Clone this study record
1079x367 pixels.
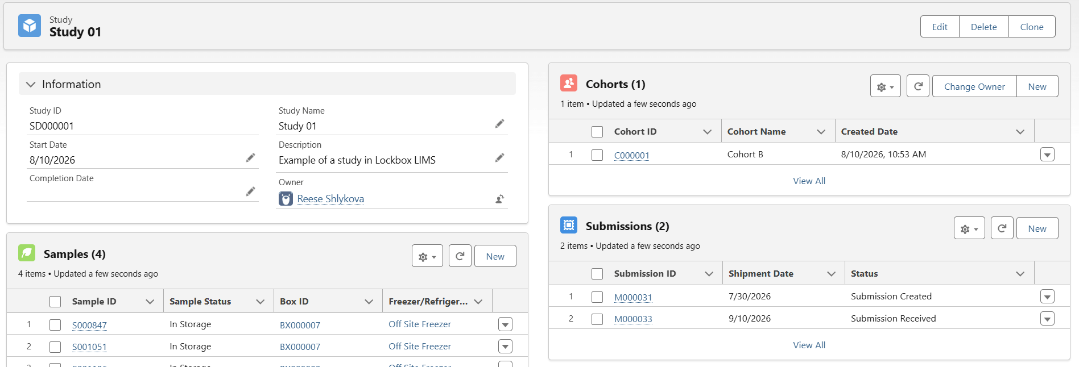click(x=1032, y=27)
